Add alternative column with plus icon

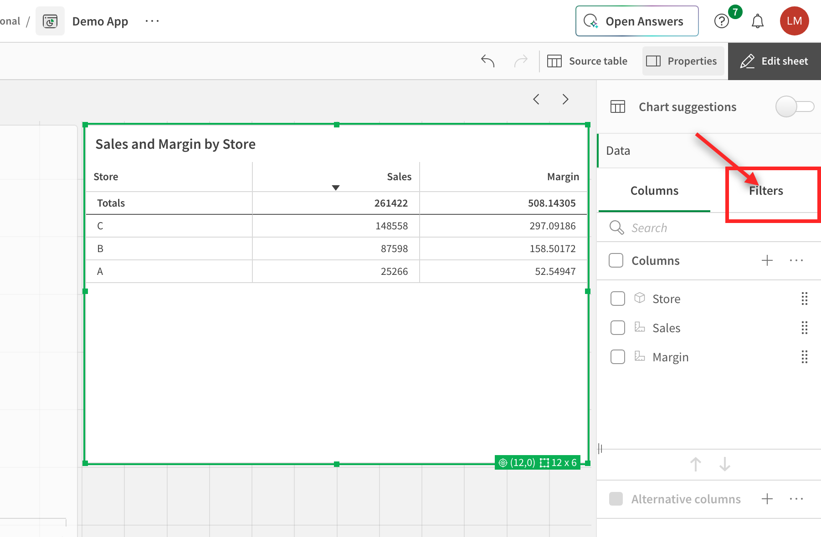[x=767, y=499]
